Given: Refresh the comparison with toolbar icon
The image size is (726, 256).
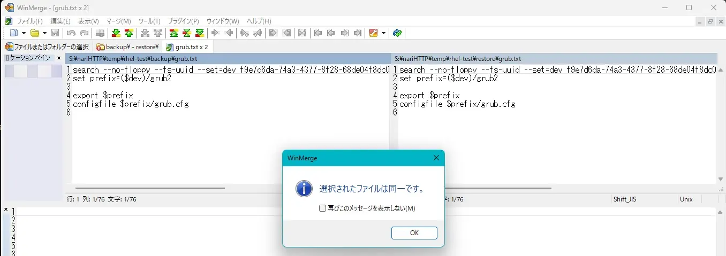Looking at the screenshot, I should click(397, 33).
